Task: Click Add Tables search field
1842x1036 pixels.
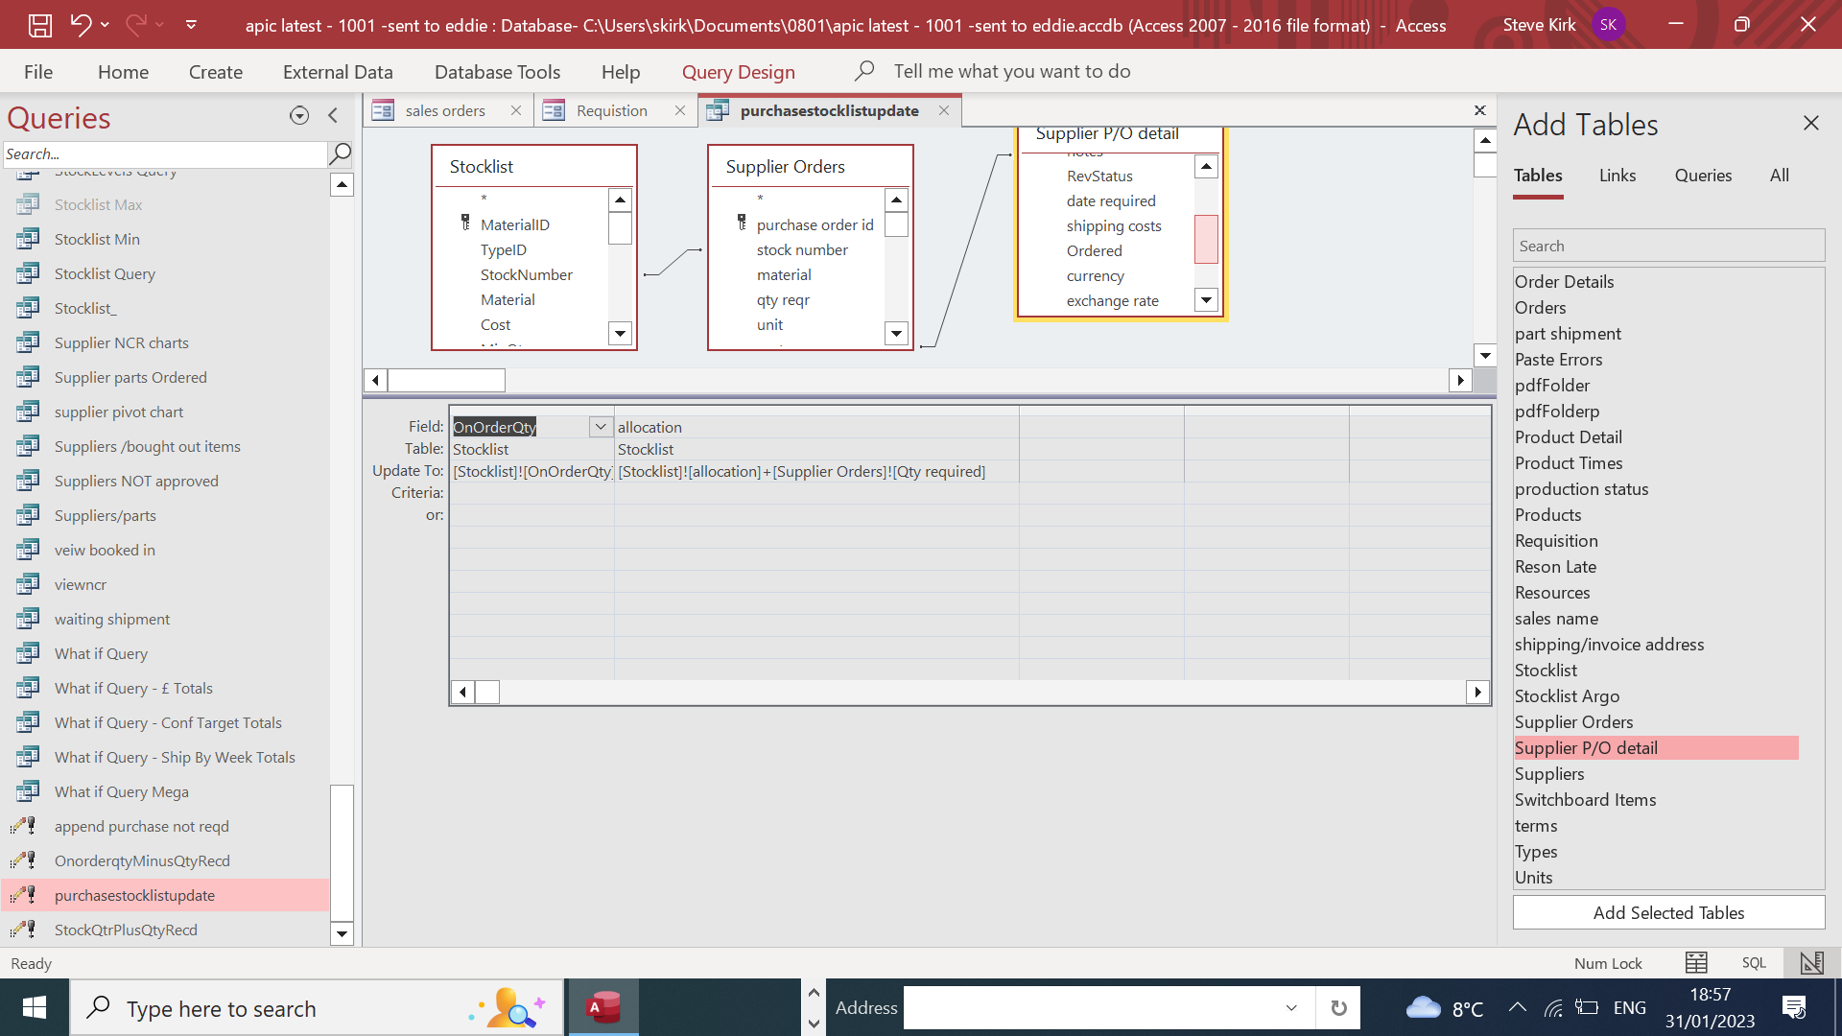Action: pos(1668,246)
